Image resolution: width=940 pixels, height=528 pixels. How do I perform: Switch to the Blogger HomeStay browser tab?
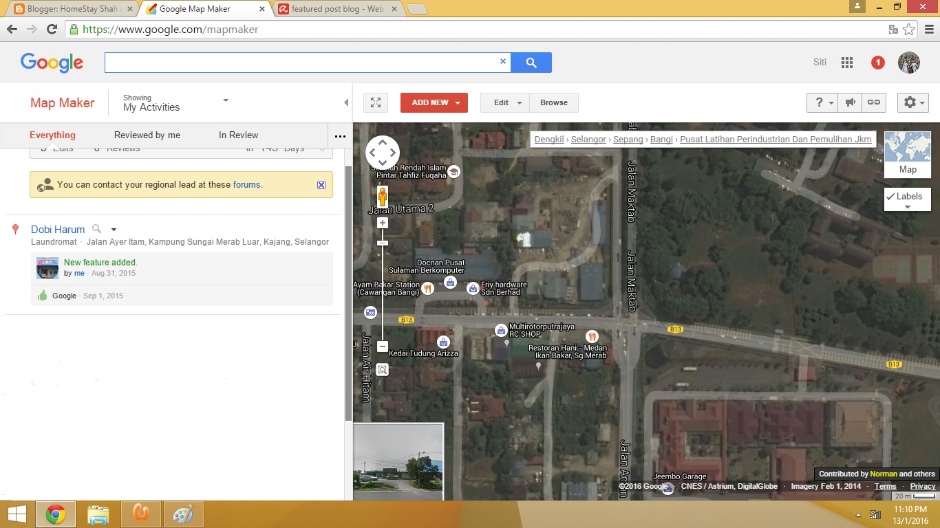[69, 9]
